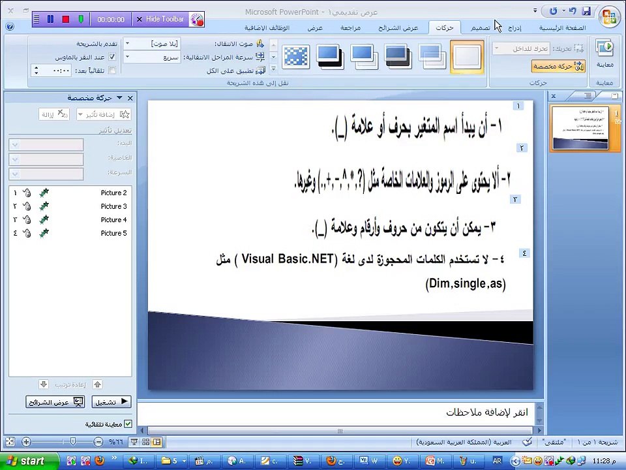Click the معاينة preview animation button

(x=604, y=54)
